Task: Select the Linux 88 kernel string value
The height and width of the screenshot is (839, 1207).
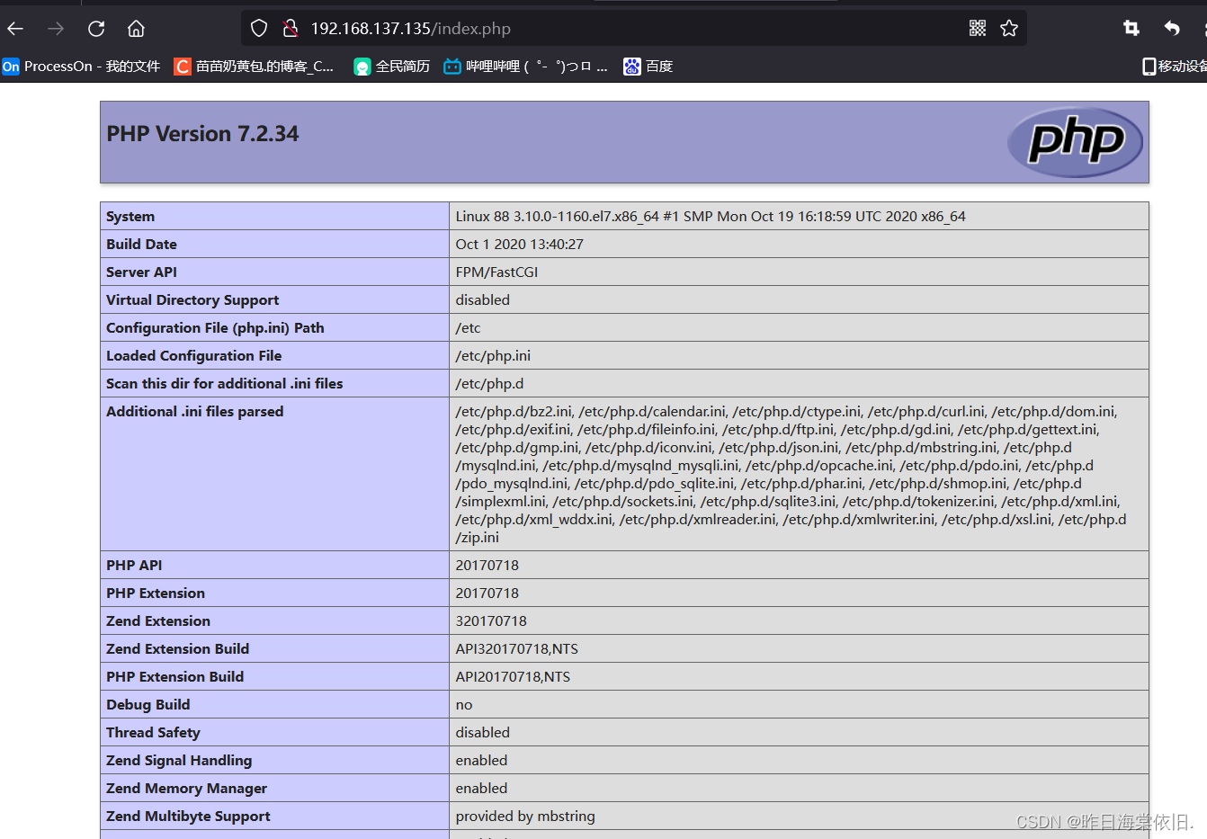Action: click(x=711, y=217)
